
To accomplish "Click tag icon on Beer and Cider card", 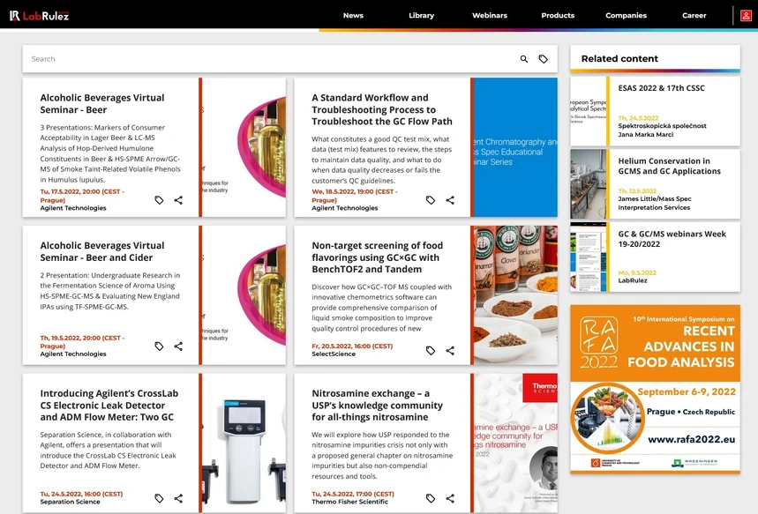I will point(159,346).
